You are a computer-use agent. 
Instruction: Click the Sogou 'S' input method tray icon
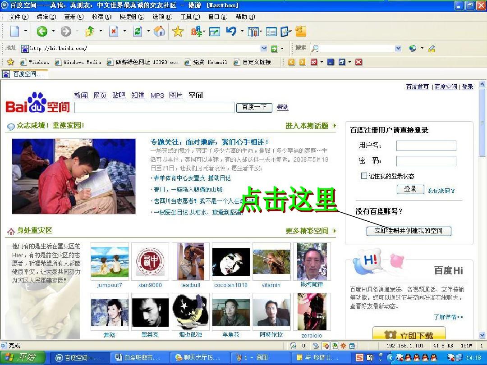point(359,357)
